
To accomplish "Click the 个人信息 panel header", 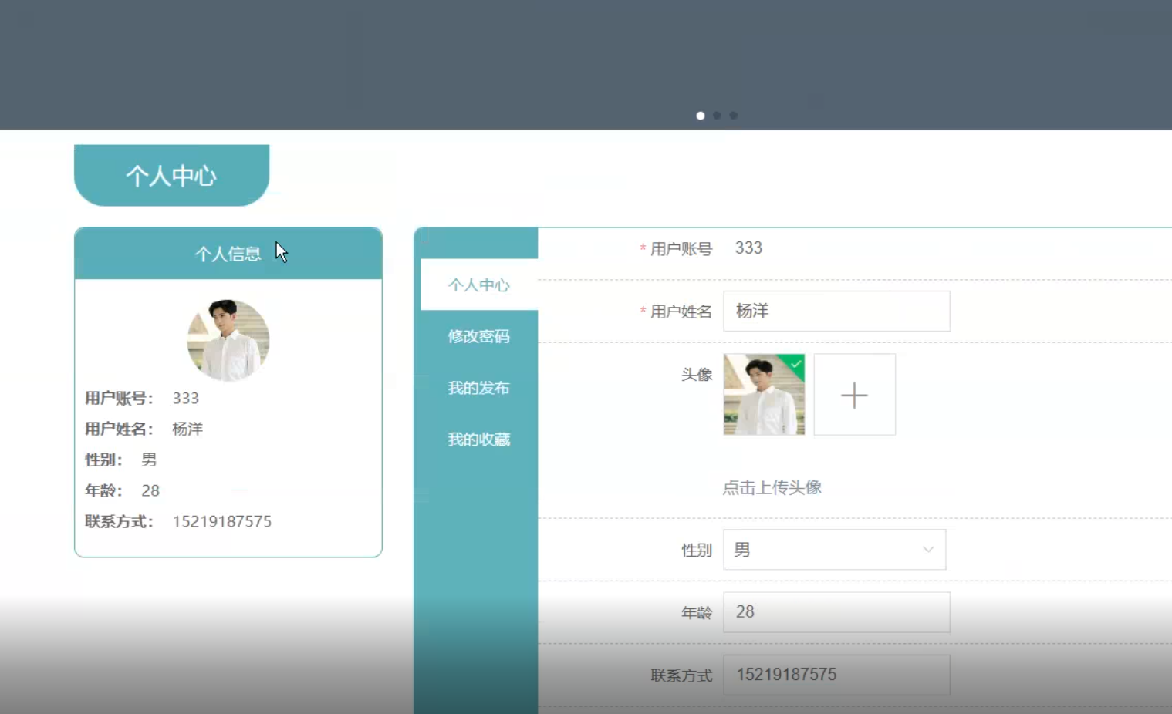I will [228, 254].
